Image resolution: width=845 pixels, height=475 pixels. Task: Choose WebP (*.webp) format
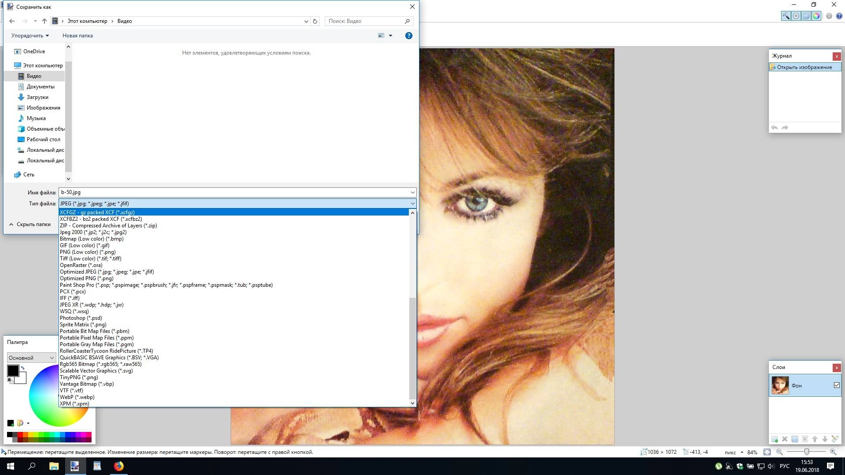(x=234, y=397)
